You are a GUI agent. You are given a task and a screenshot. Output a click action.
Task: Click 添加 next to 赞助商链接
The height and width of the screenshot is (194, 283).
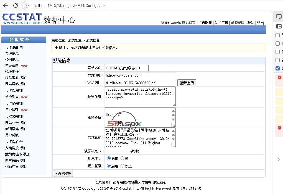click(x=26, y=154)
